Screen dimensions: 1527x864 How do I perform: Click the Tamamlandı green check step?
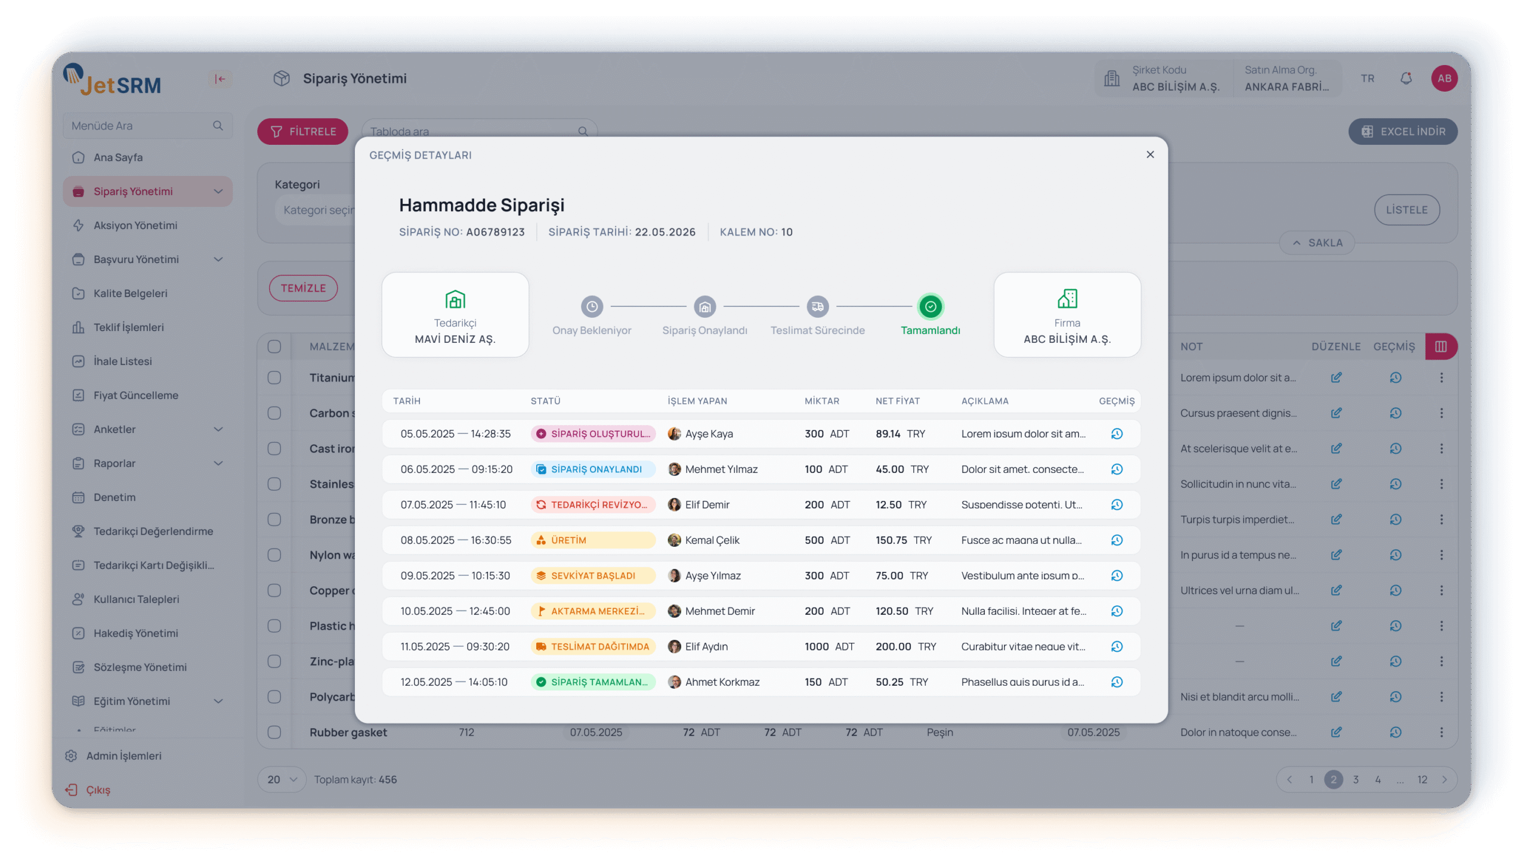tap(930, 306)
